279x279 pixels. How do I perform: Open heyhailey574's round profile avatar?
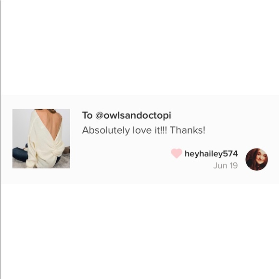(256, 159)
